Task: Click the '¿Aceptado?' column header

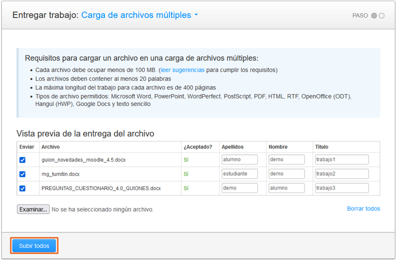Action: tap(197, 147)
